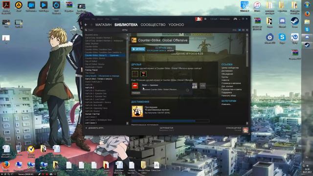Viewport: 313px width, 176px height.
Task: Switch to Discord on the taskbar
Action: [307, 37]
